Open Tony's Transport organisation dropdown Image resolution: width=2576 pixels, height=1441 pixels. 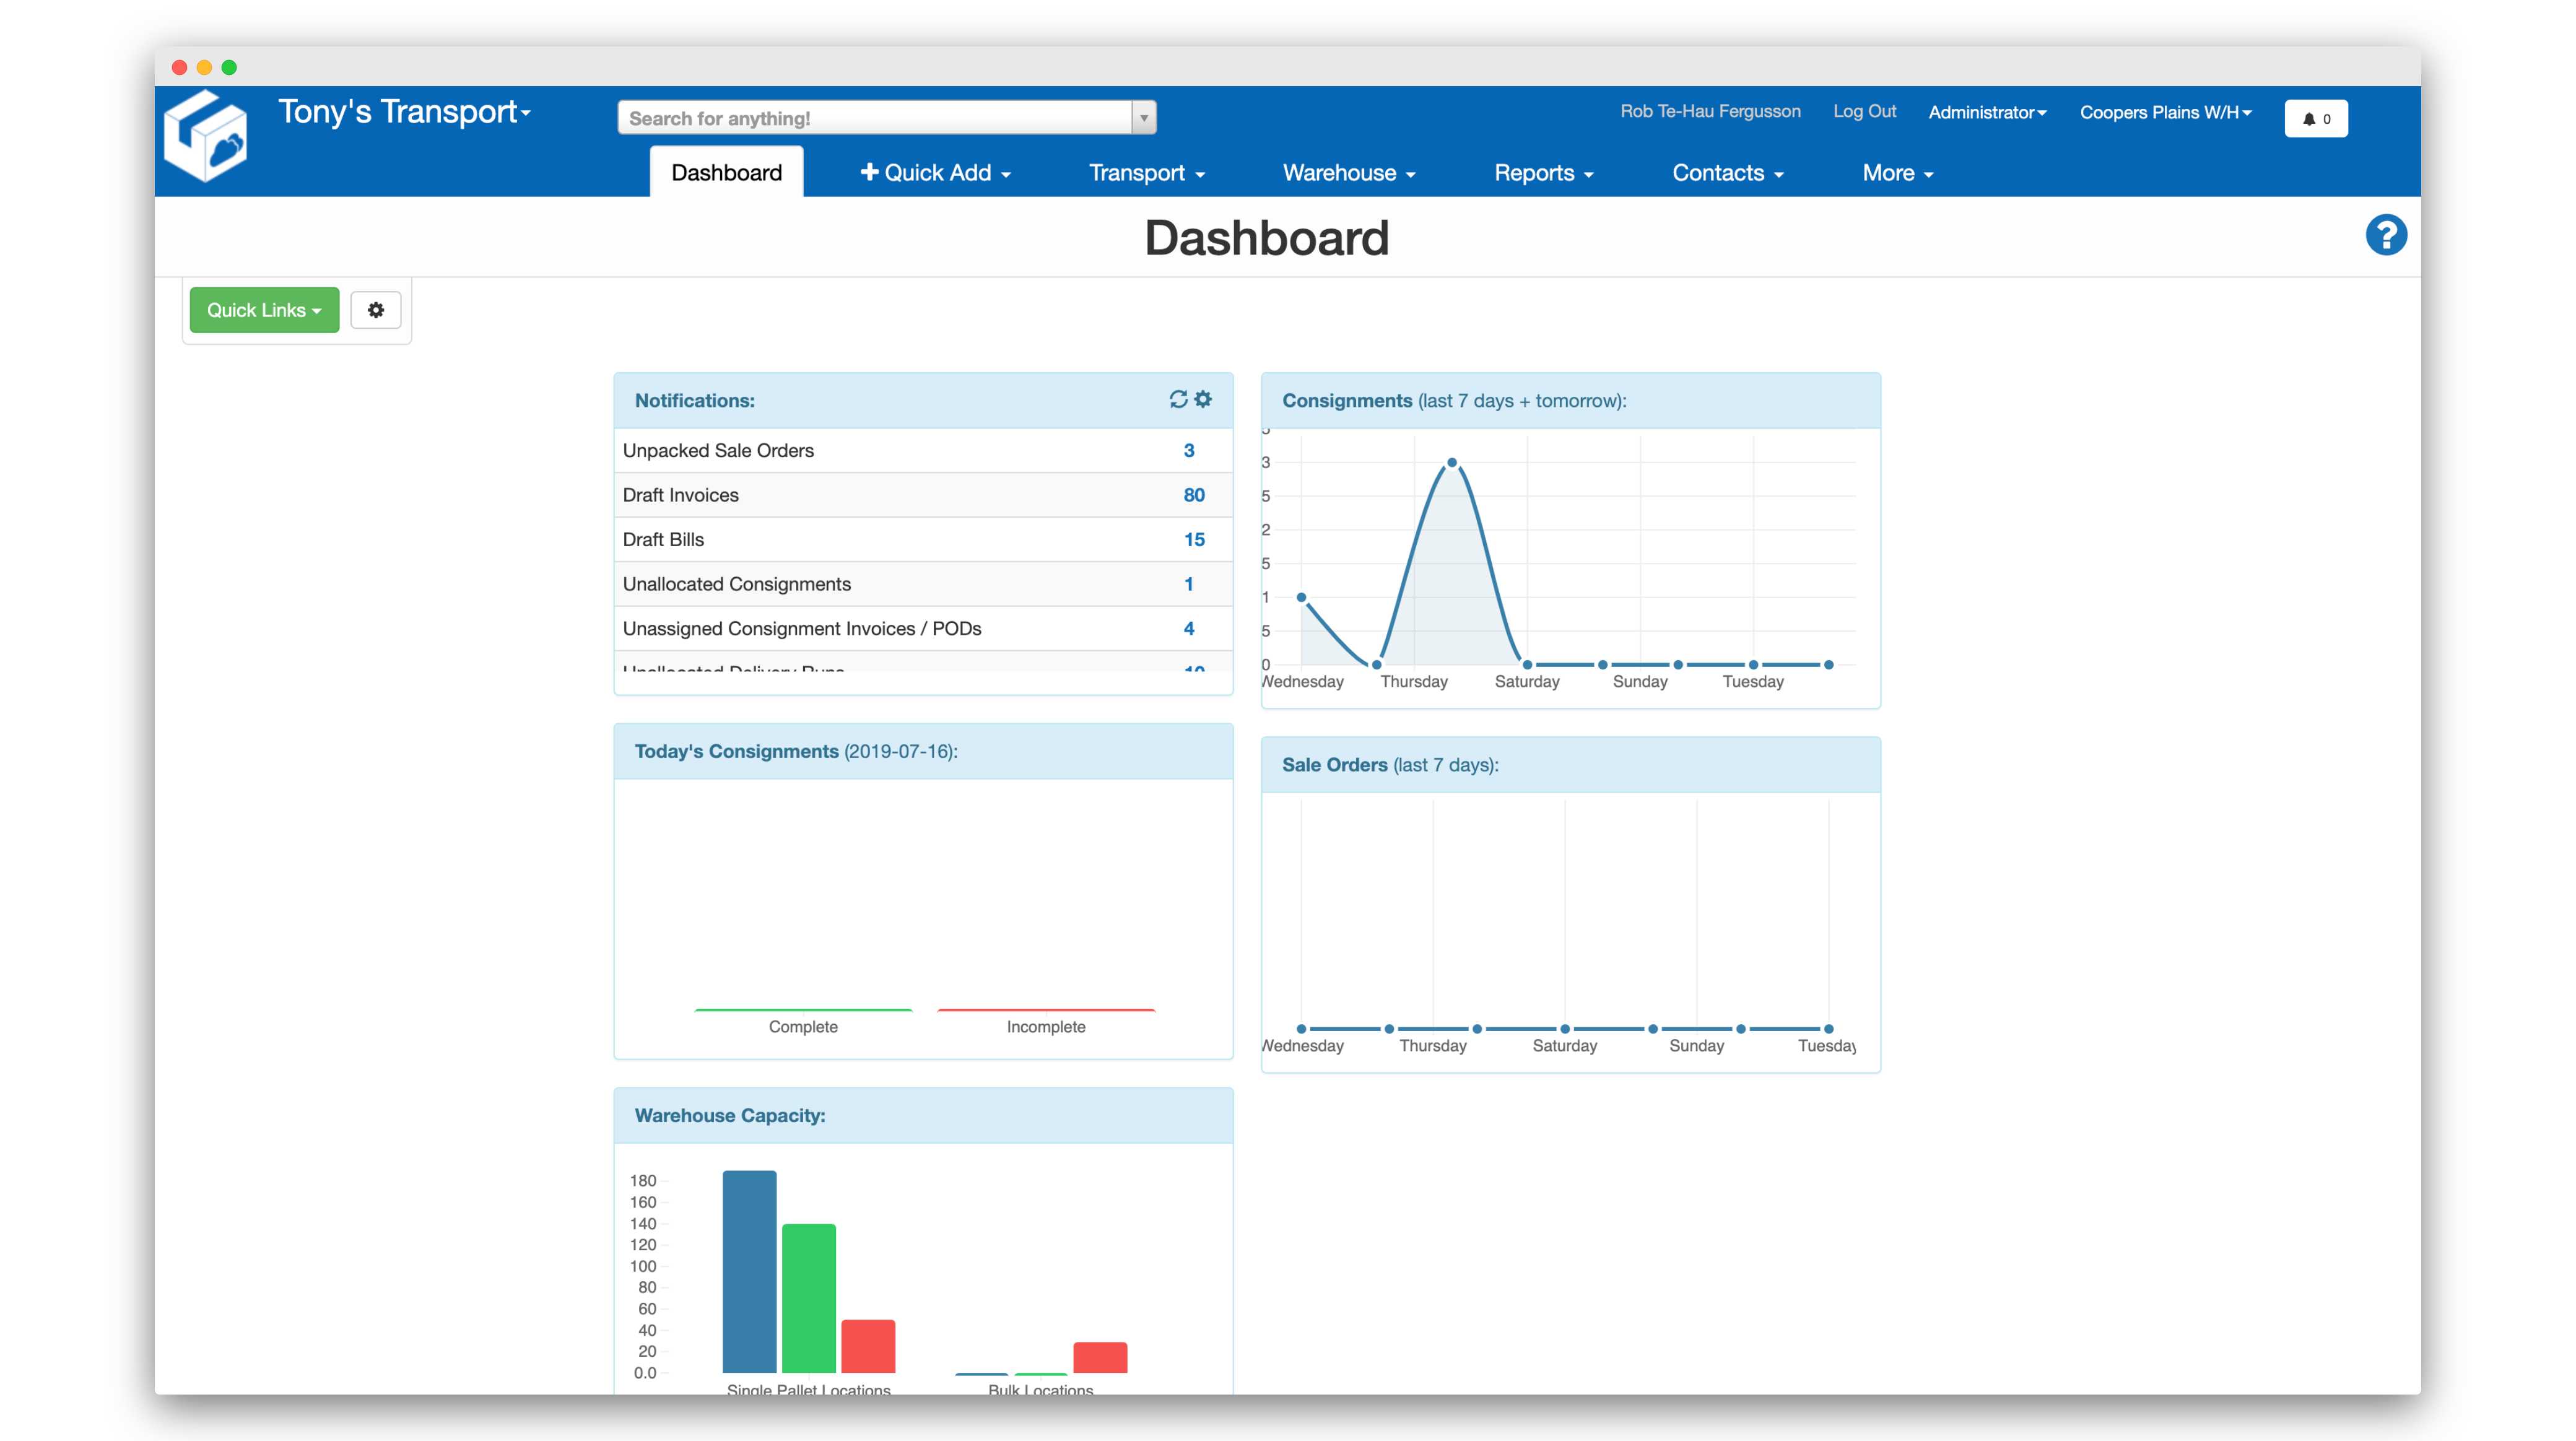[404, 112]
